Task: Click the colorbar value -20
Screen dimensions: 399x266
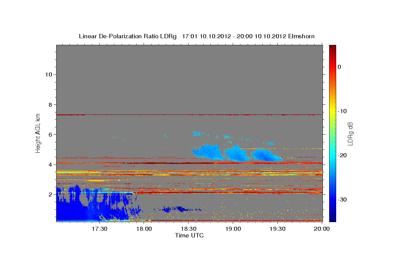Action: (342, 155)
